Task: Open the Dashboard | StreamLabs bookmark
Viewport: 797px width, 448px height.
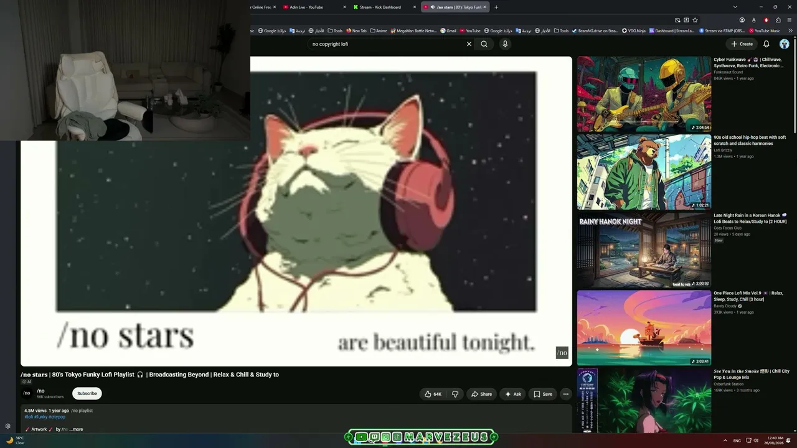Action: tap(672, 30)
